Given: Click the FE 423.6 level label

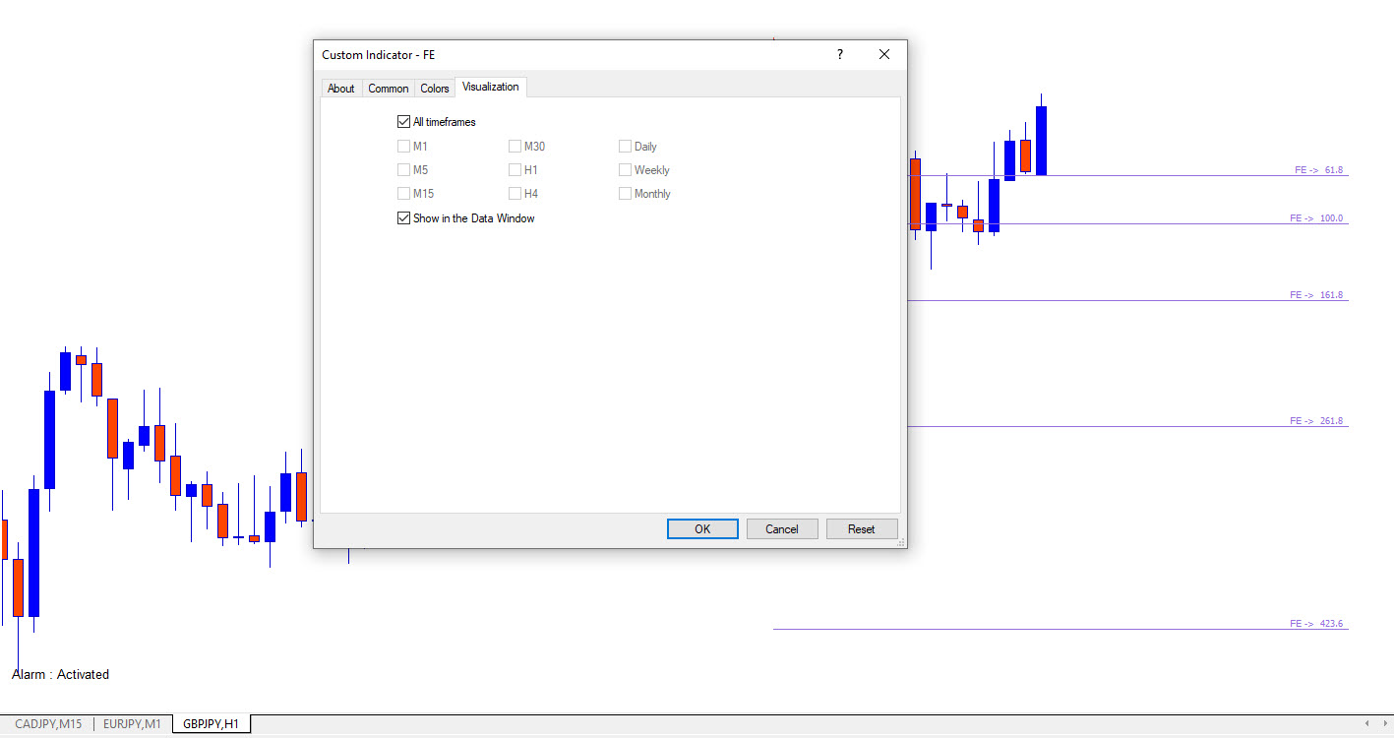Looking at the screenshot, I should [x=1316, y=624].
